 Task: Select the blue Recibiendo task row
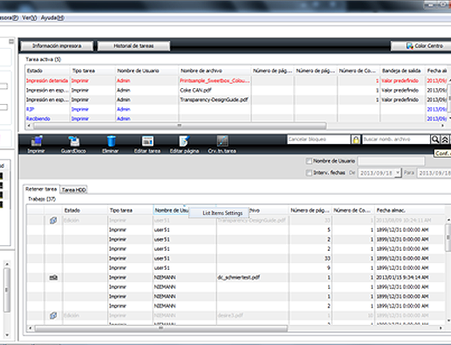point(236,119)
